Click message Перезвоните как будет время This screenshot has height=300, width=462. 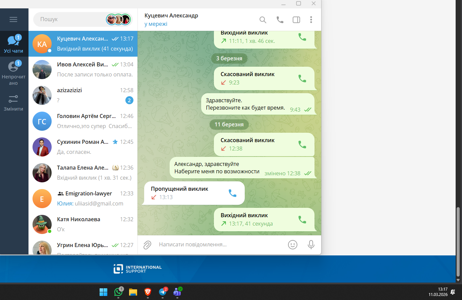tap(245, 108)
